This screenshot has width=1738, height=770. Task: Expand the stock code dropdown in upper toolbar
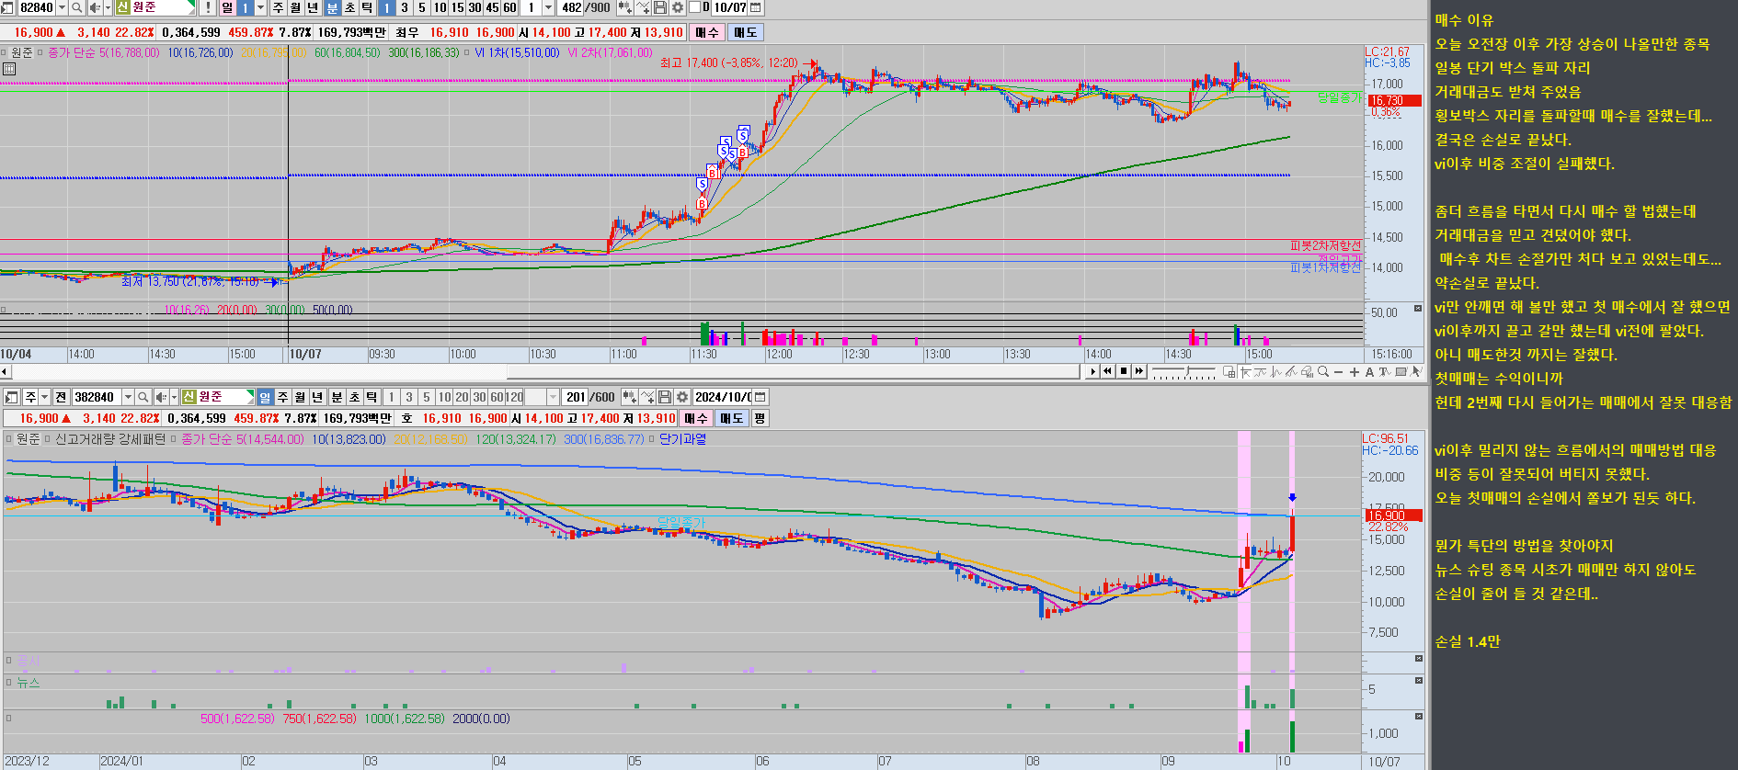pyautogui.click(x=62, y=7)
